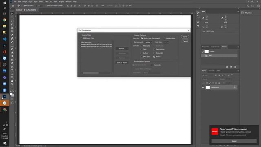261x147 pixels.
Task: Click the Sort By Name button
Action: click(122, 62)
